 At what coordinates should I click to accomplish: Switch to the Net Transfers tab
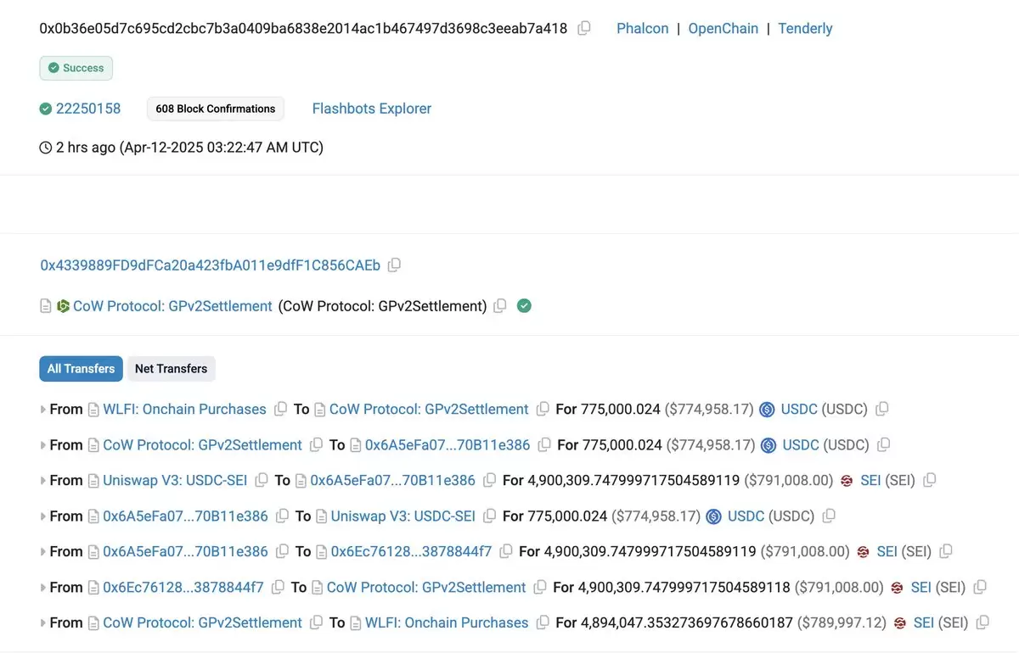coord(171,368)
